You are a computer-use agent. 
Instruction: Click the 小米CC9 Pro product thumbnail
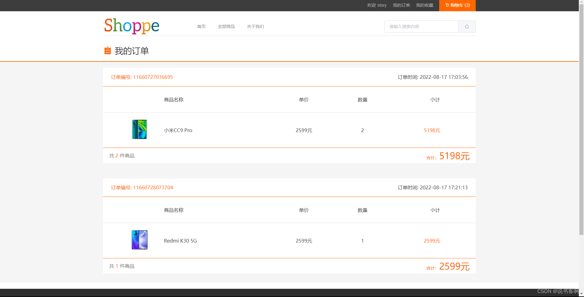pos(140,130)
